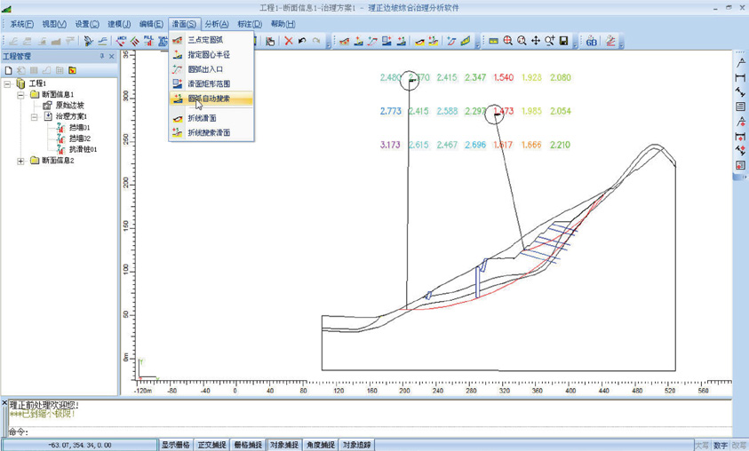Click the zoom in magnifier icon
Image resolution: width=749 pixels, height=451 pixels.
tap(507, 41)
